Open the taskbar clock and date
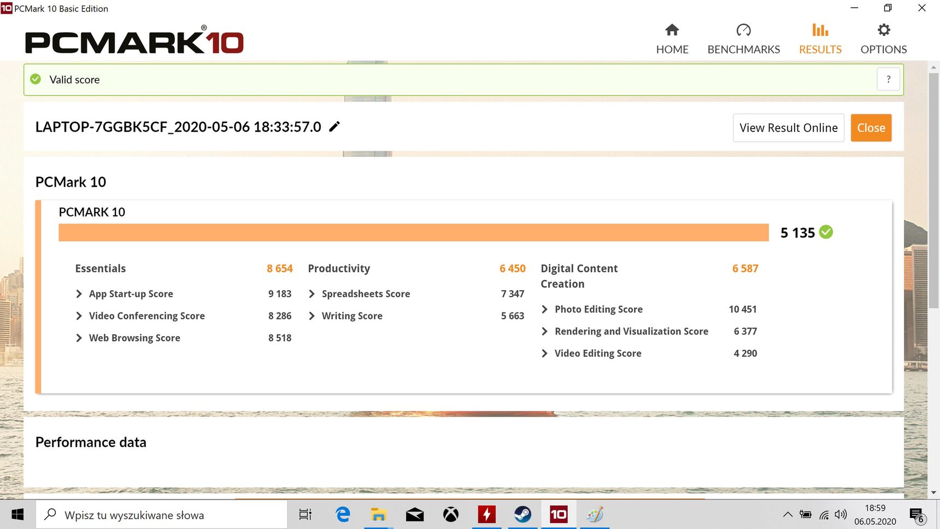This screenshot has height=529, width=940. click(x=875, y=515)
